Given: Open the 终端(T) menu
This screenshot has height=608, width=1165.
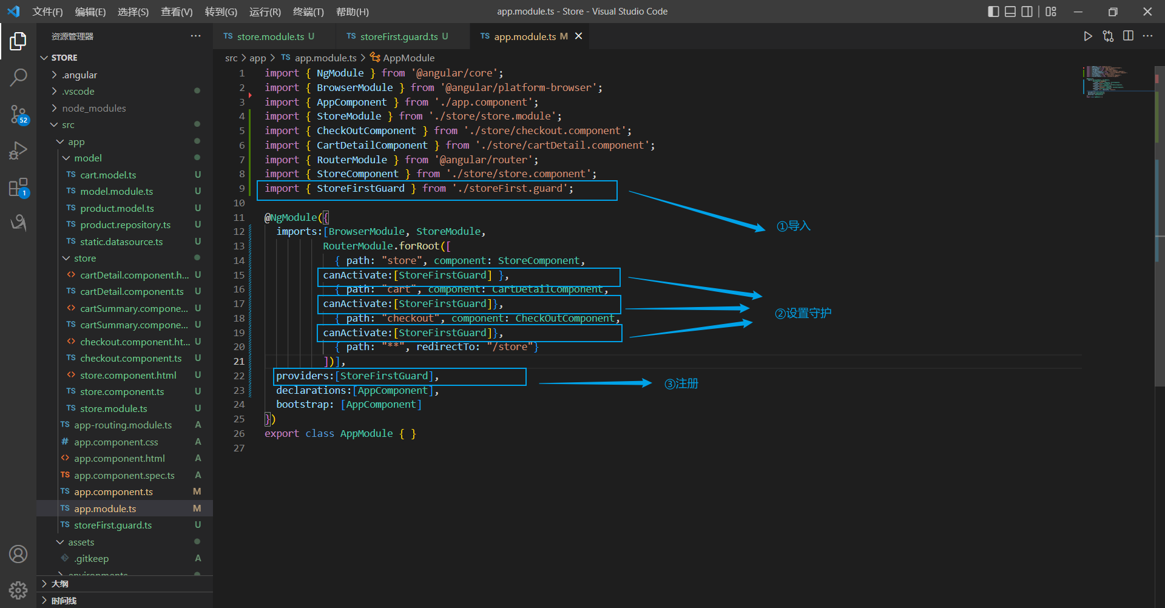Looking at the screenshot, I should coord(308,12).
